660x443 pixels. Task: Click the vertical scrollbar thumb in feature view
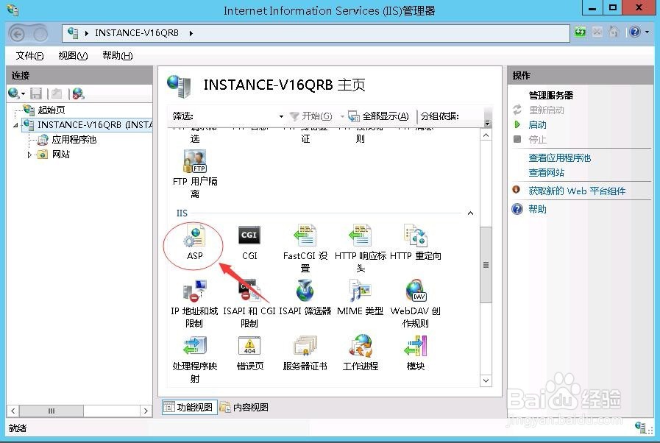coord(486,264)
